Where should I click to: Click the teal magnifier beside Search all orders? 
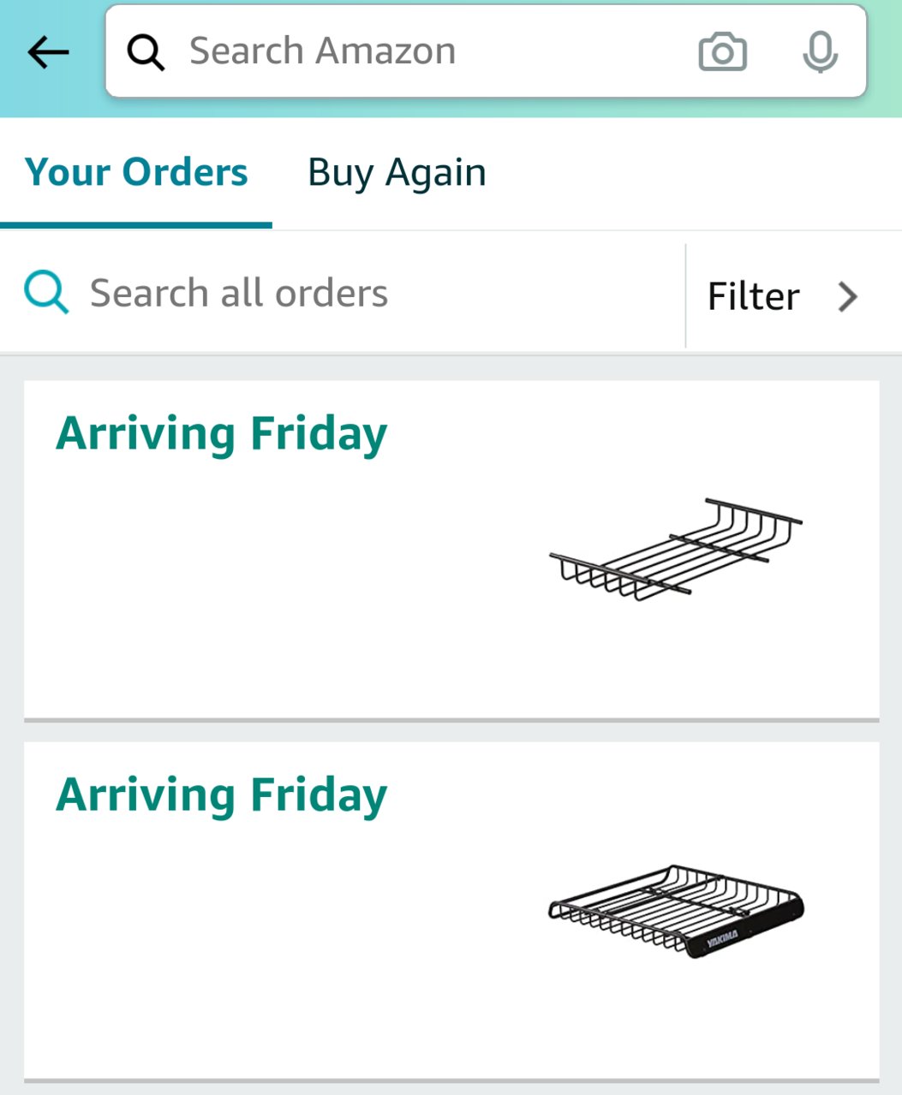pos(46,293)
